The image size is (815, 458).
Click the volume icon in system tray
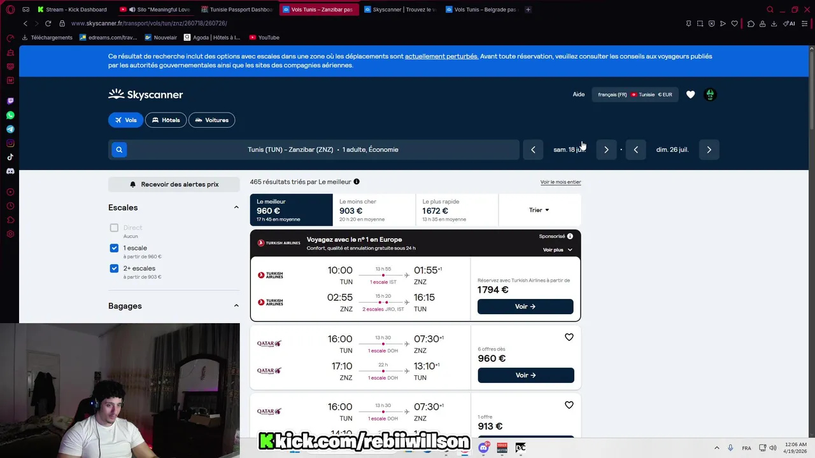773,448
